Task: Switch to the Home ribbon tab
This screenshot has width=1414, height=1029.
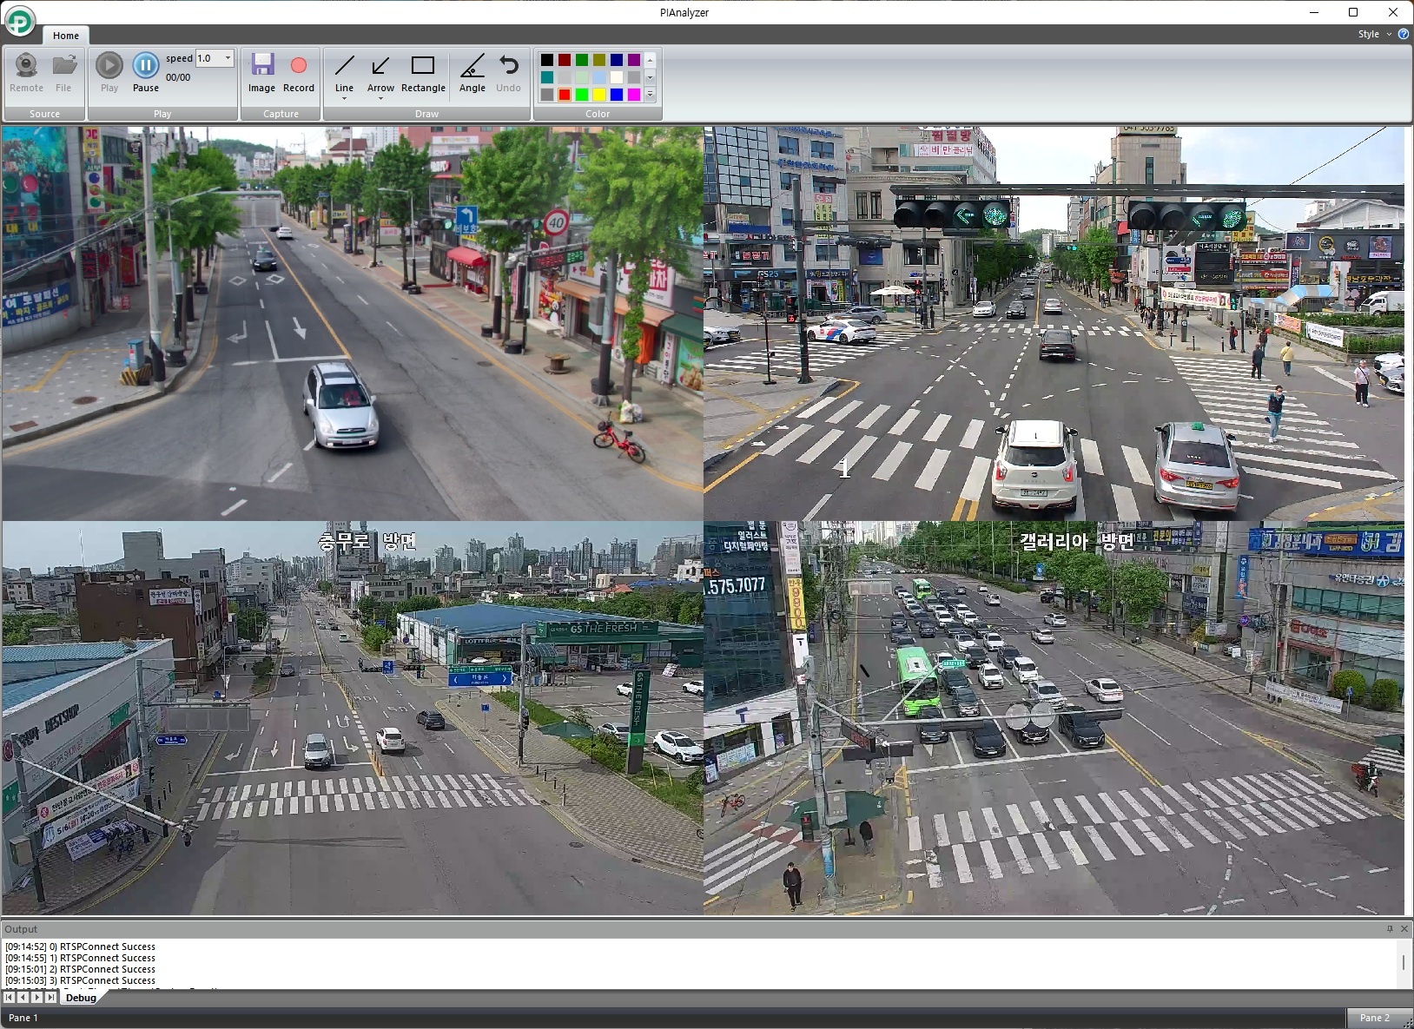Action: coord(65,36)
